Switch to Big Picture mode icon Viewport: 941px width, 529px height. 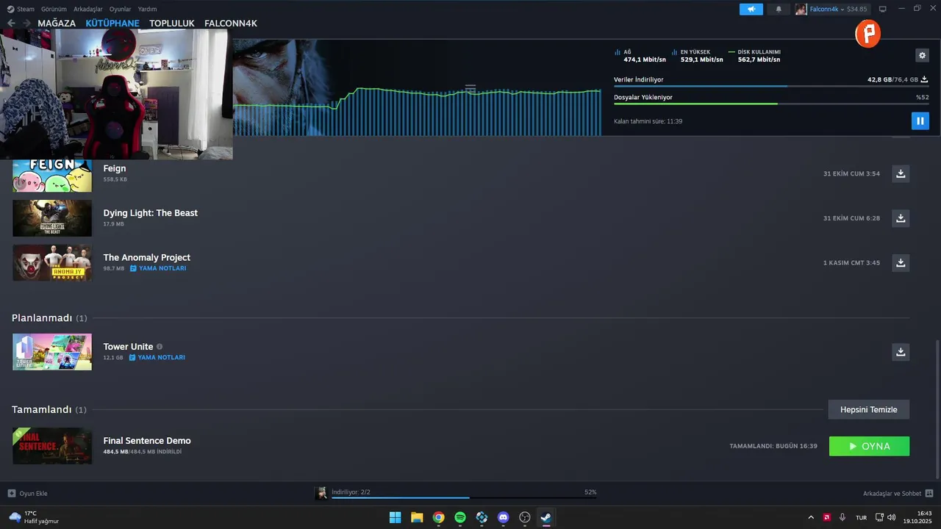(x=883, y=9)
